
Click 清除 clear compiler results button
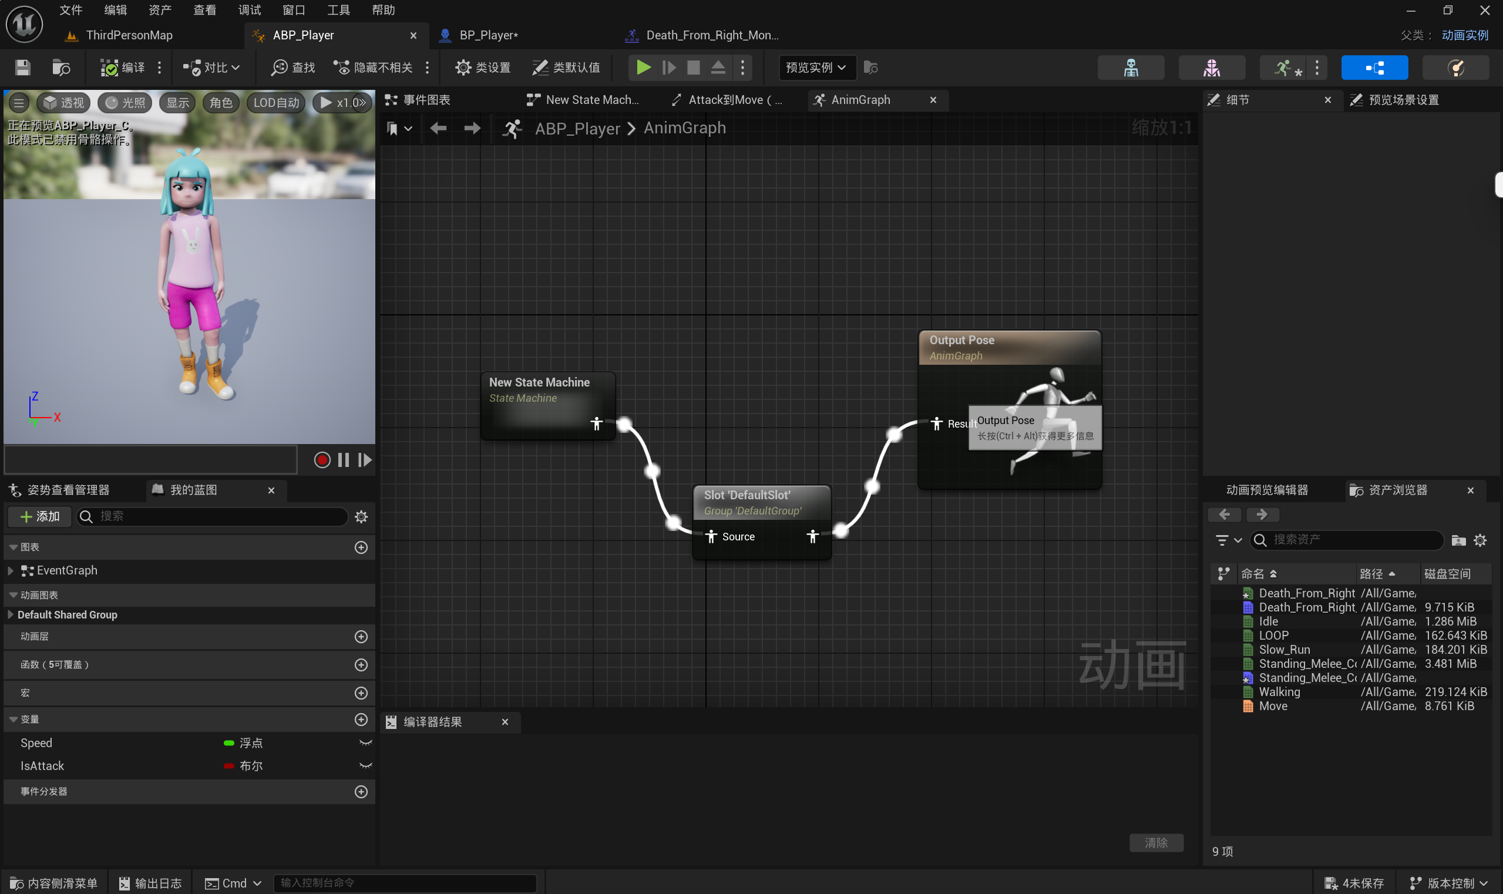(x=1156, y=843)
